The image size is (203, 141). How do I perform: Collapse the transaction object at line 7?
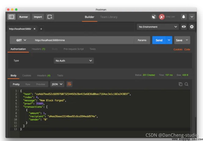18,110
